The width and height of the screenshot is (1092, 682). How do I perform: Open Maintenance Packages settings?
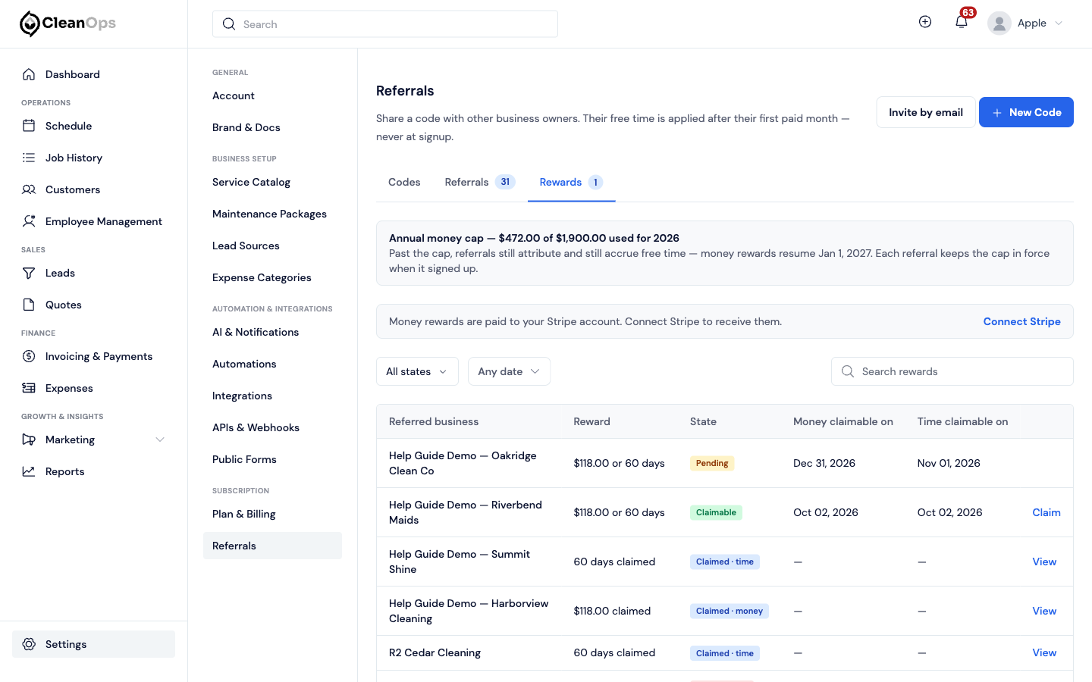[x=269, y=214]
